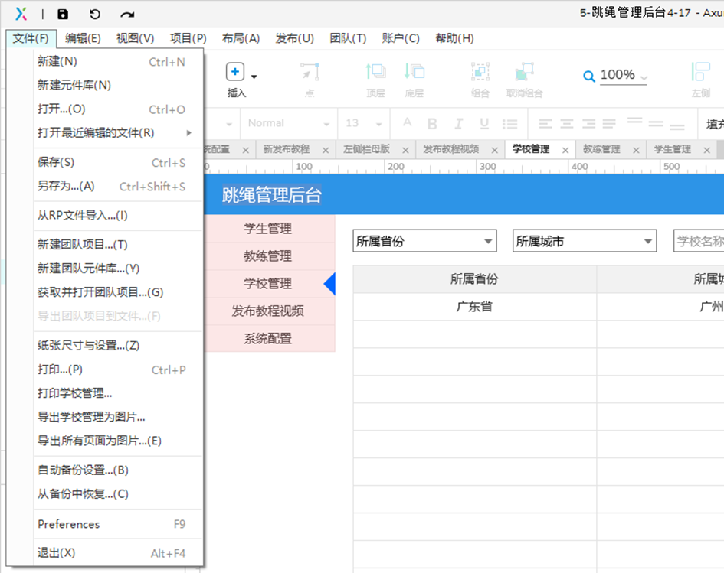Align text center
This screenshot has height=573, width=724.
pyautogui.click(x=566, y=123)
